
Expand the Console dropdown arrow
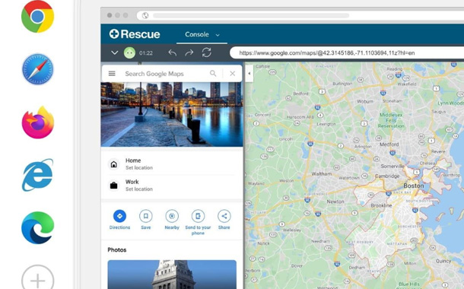pyautogui.click(x=218, y=35)
